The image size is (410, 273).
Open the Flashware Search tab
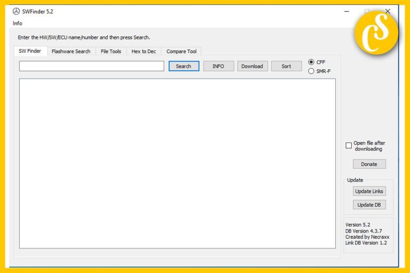click(x=71, y=52)
